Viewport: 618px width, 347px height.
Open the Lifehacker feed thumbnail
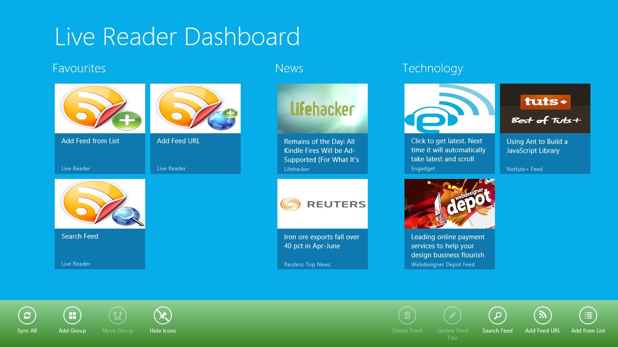coord(323,108)
